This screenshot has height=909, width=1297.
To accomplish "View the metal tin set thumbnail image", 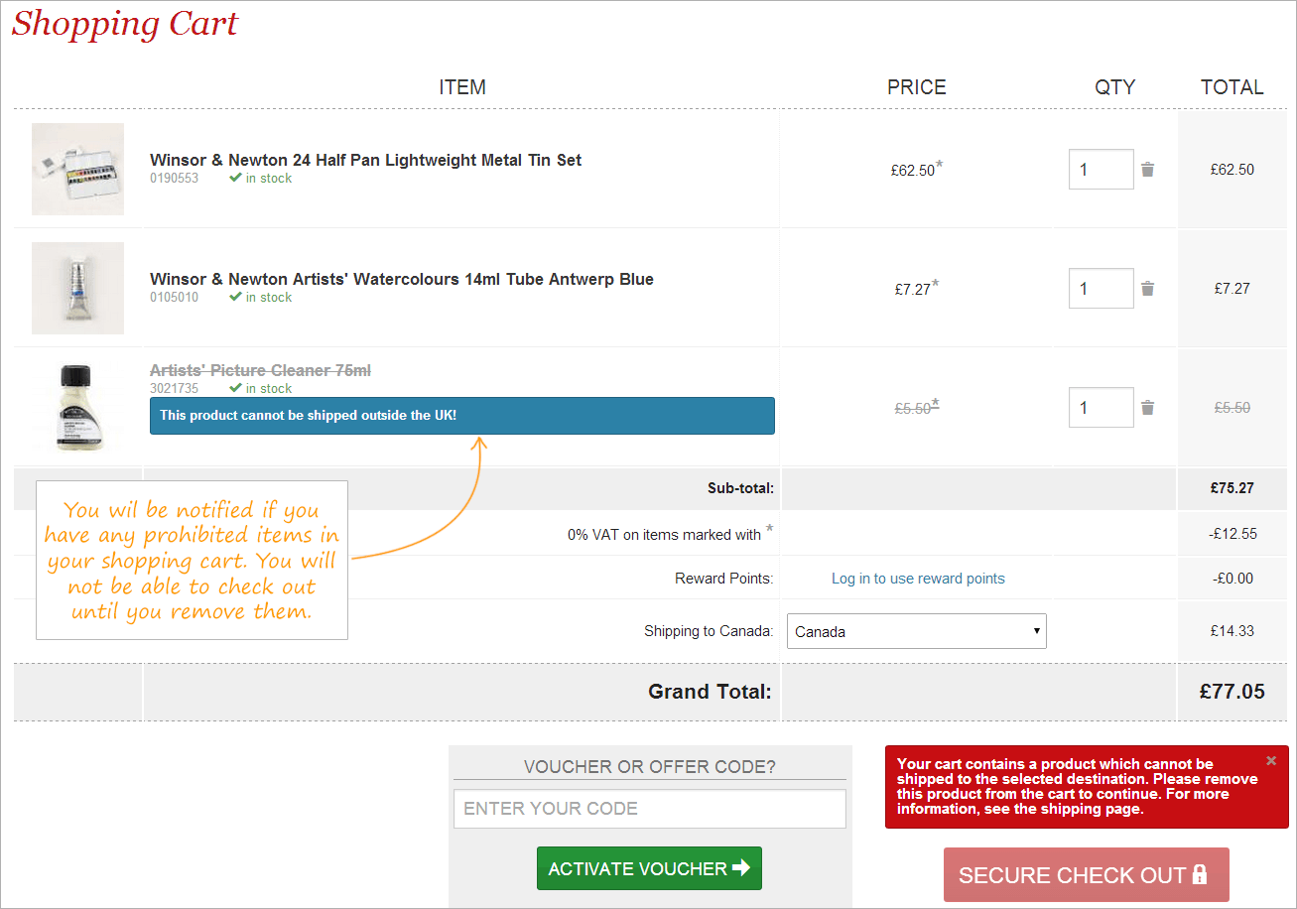I will 77,170.
